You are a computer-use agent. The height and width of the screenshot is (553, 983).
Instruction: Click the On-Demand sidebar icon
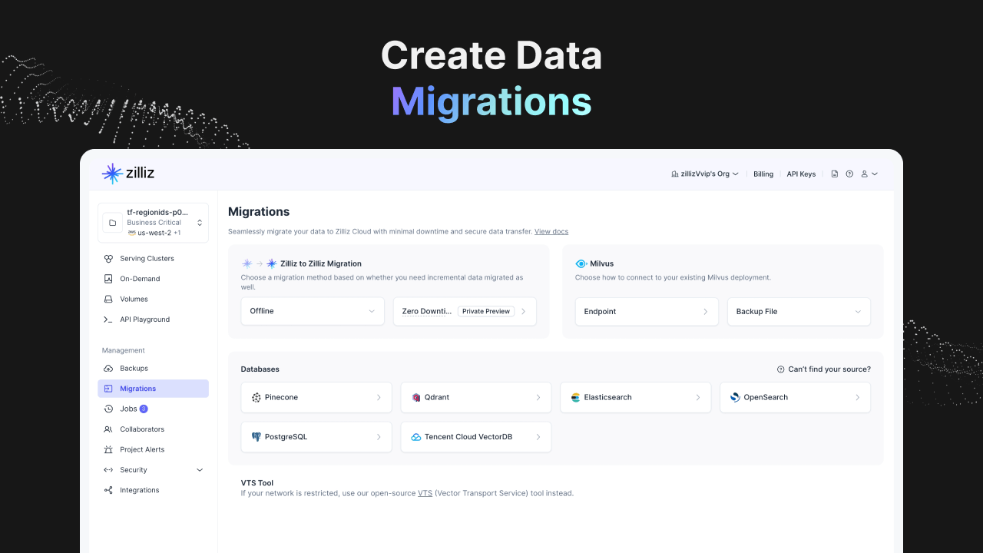click(108, 279)
